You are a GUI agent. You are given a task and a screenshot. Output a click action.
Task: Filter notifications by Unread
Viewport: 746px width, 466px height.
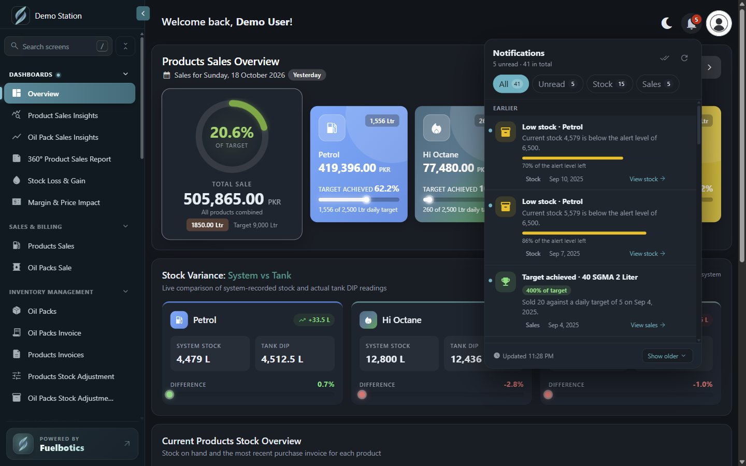557,84
